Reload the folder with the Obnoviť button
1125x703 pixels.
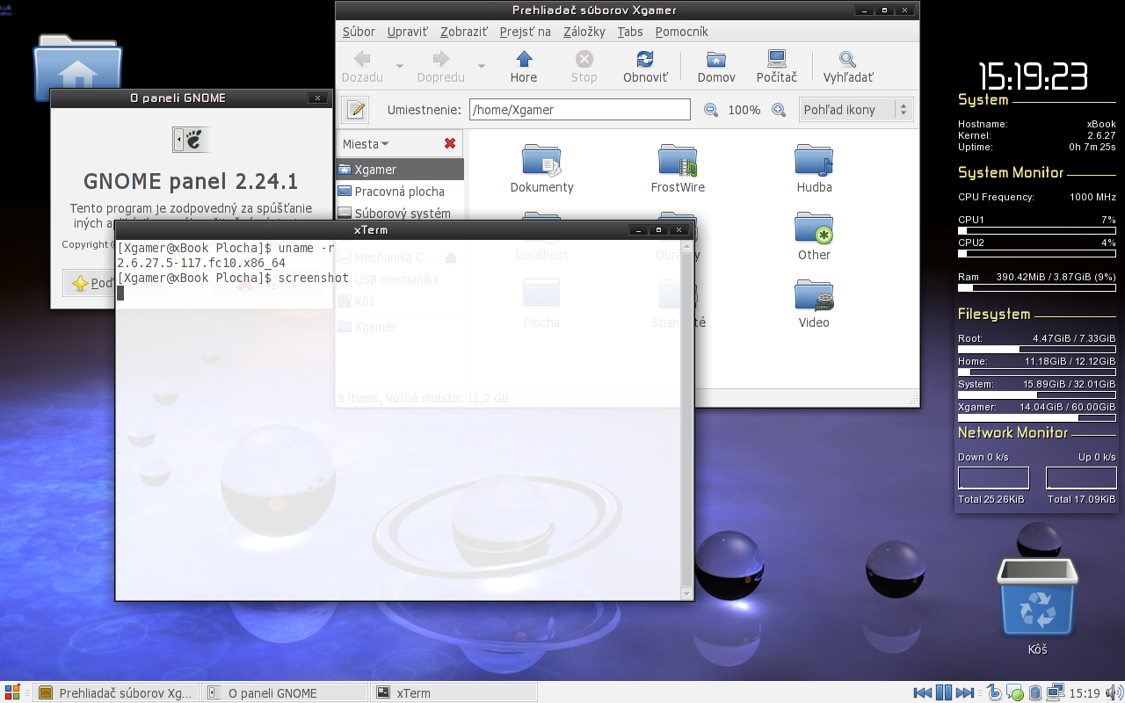point(645,68)
